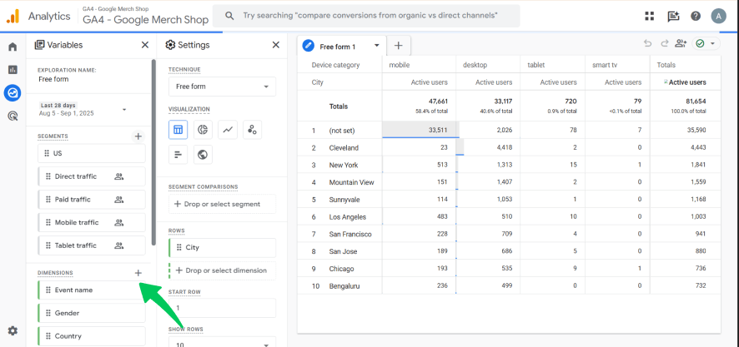Image resolution: width=739 pixels, height=347 pixels.
Task: Open the Home icon in left sidebar
Action: pyautogui.click(x=13, y=47)
